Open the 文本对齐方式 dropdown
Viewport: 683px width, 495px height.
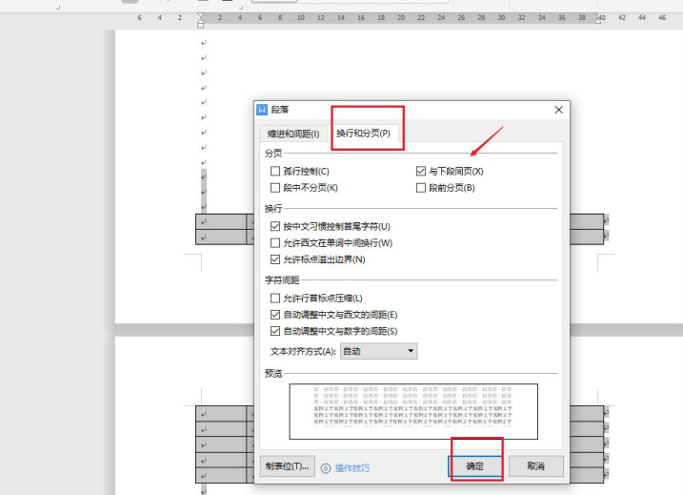(x=379, y=351)
